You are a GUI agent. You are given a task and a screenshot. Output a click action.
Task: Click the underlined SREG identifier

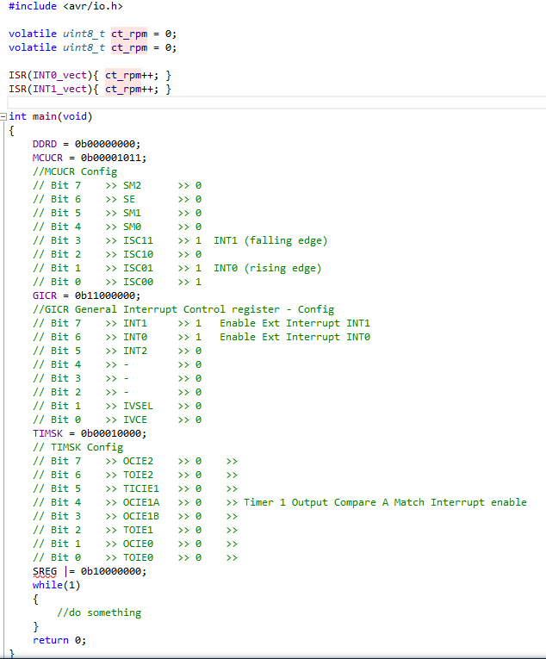pos(45,572)
